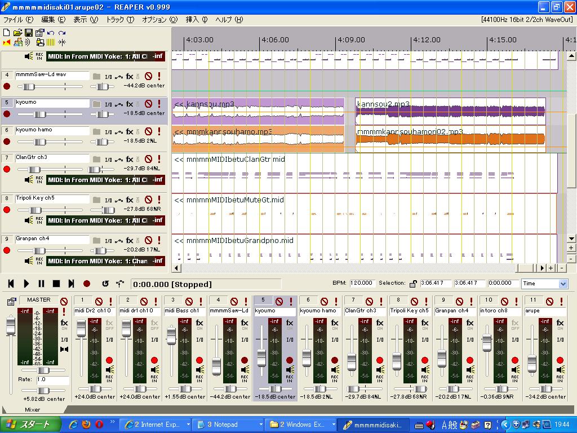Toggle auto-crossfade red-yellow toolbar icon
Image resolution: width=577 pixels, height=433 pixels.
tap(7, 43)
